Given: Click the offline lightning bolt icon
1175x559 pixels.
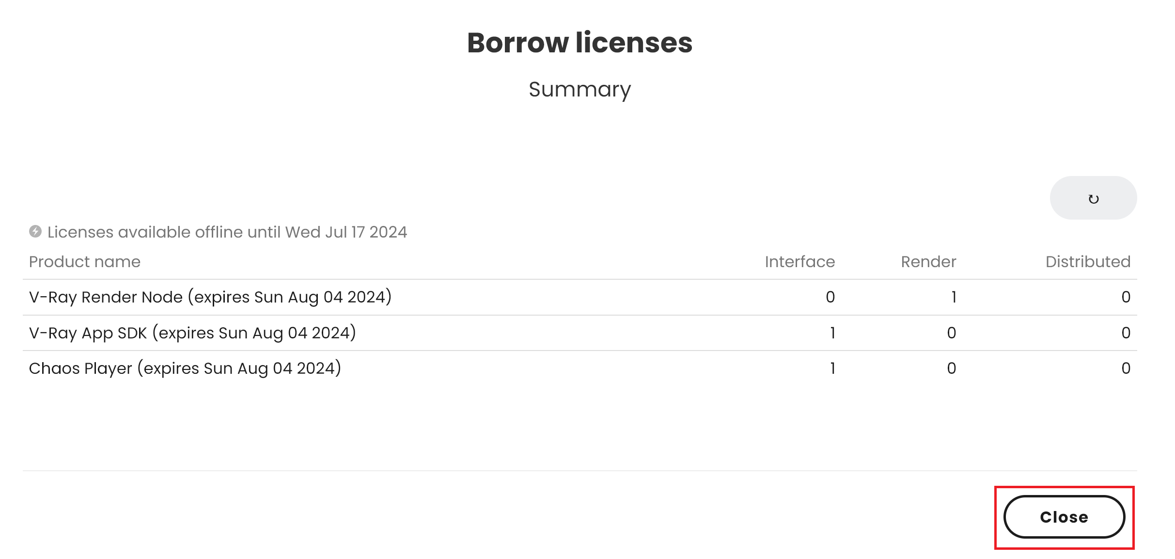Looking at the screenshot, I should point(35,231).
